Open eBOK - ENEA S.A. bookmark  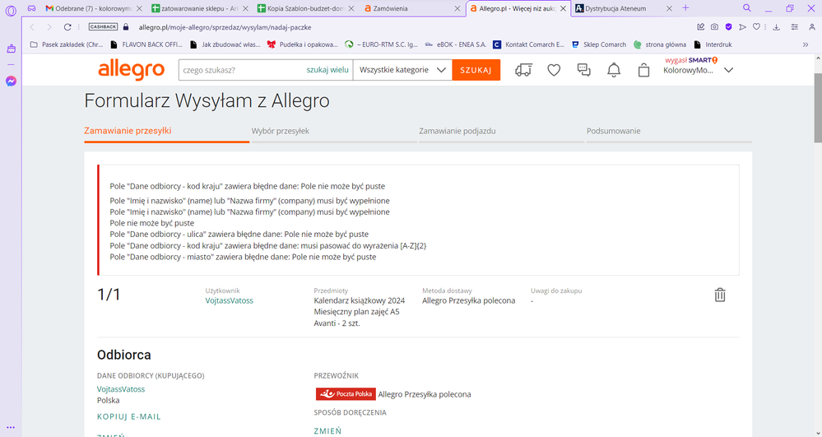(x=456, y=44)
